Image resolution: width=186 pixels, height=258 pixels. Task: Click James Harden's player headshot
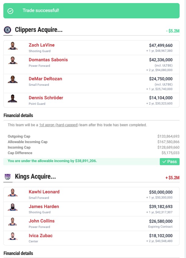[13, 207]
